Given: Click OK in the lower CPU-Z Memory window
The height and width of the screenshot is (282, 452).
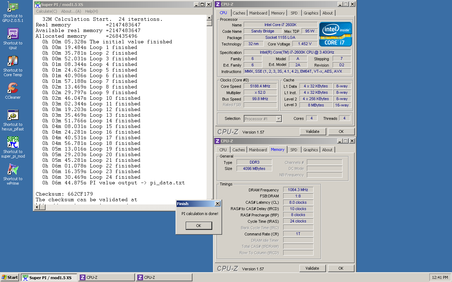Looking at the screenshot, I should click(x=341, y=268).
